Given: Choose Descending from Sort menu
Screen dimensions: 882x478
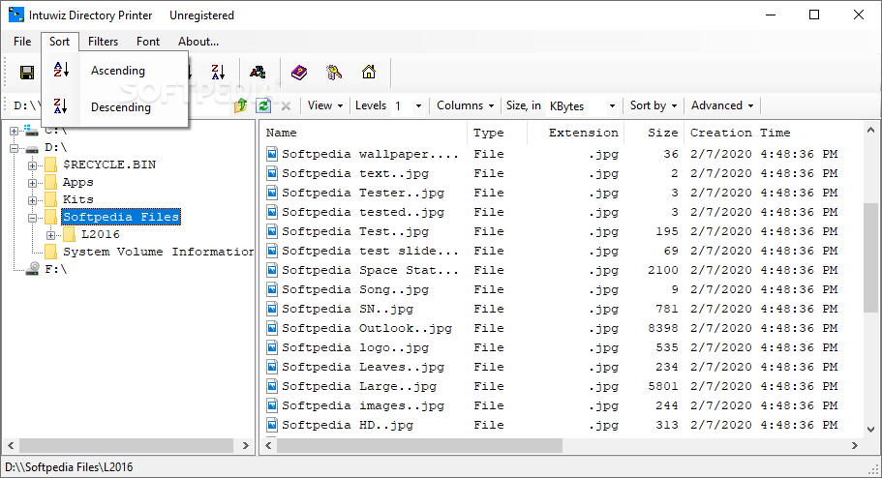Looking at the screenshot, I should pos(115,106).
